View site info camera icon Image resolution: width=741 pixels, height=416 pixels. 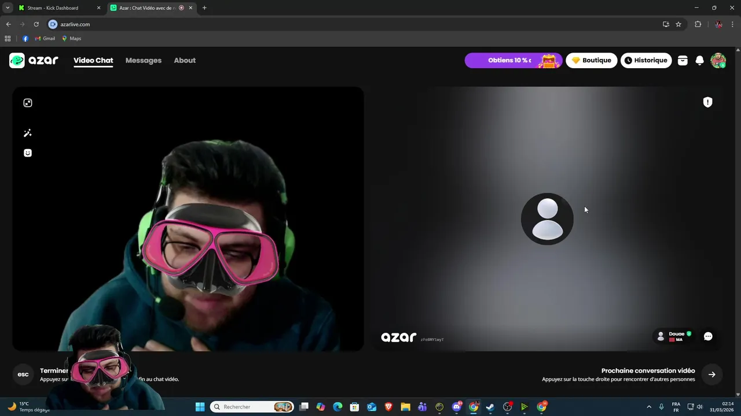[53, 24]
